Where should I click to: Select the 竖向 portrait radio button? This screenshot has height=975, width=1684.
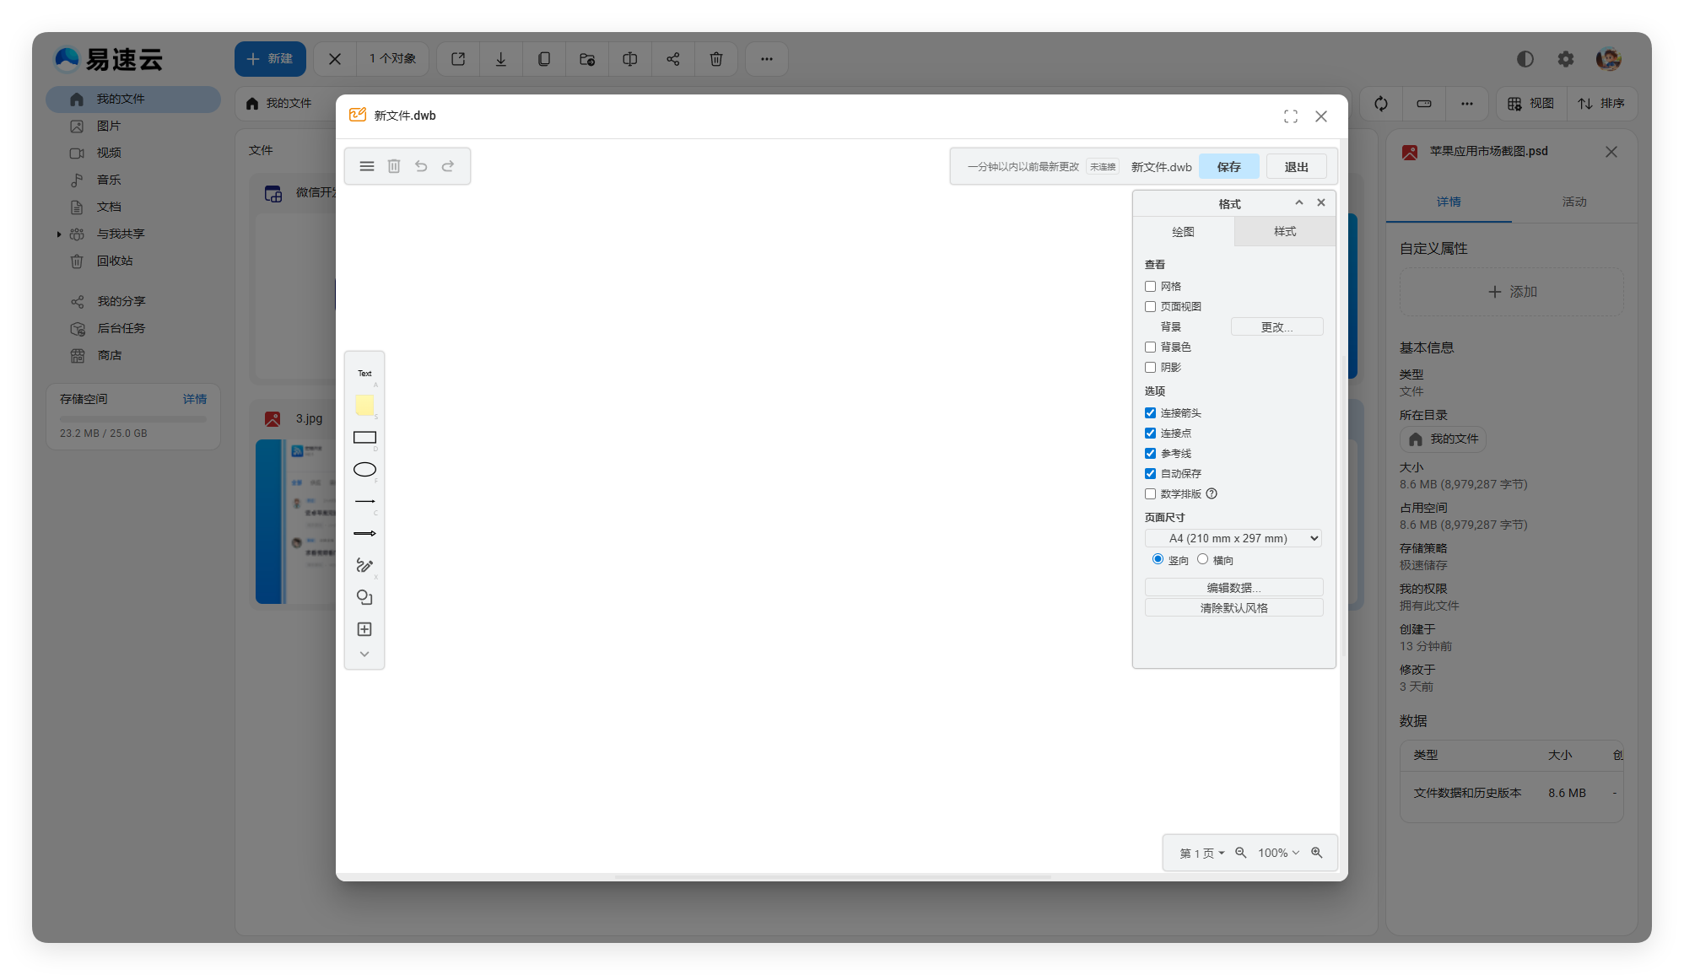point(1158,559)
